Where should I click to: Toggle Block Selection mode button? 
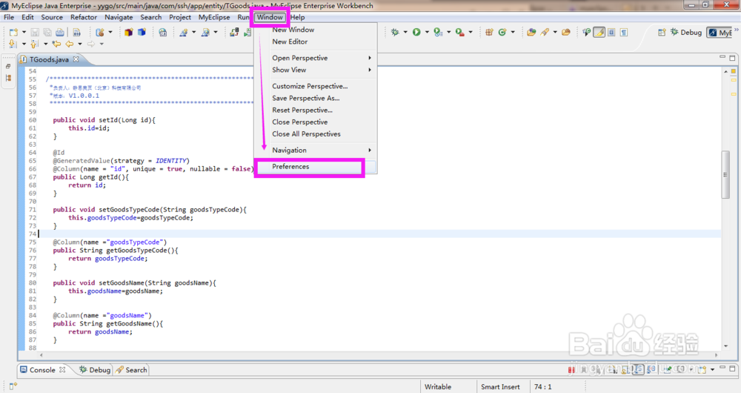[611, 32]
